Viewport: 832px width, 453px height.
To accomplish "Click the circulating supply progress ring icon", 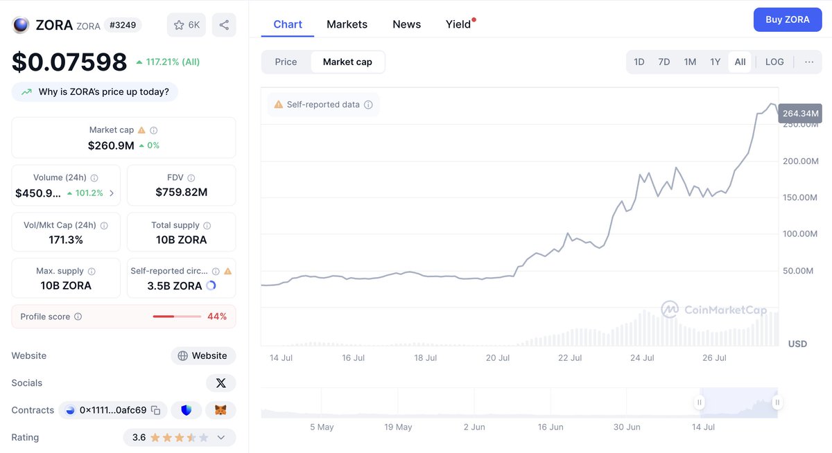I will [x=211, y=286].
